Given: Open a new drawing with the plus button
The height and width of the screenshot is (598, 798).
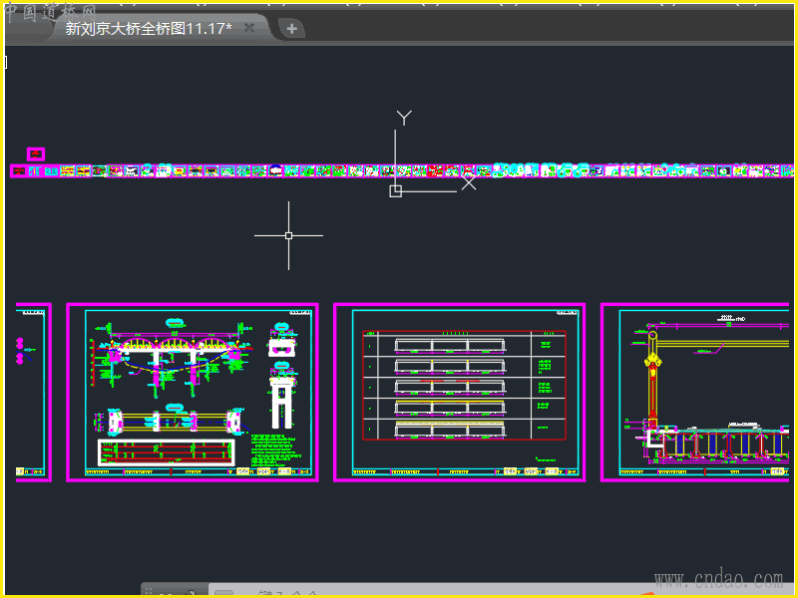Looking at the screenshot, I should (x=291, y=28).
